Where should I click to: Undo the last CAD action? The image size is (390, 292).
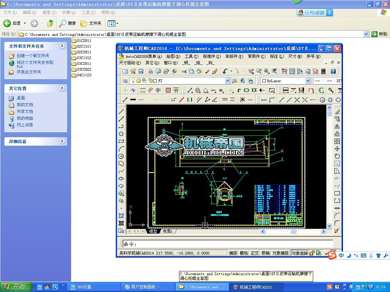pos(225,72)
